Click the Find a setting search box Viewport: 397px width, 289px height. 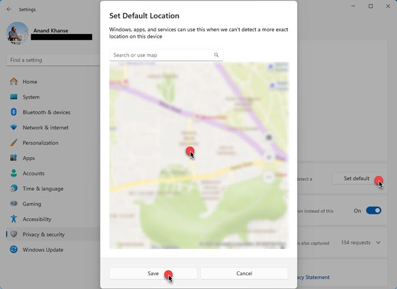[53, 60]
